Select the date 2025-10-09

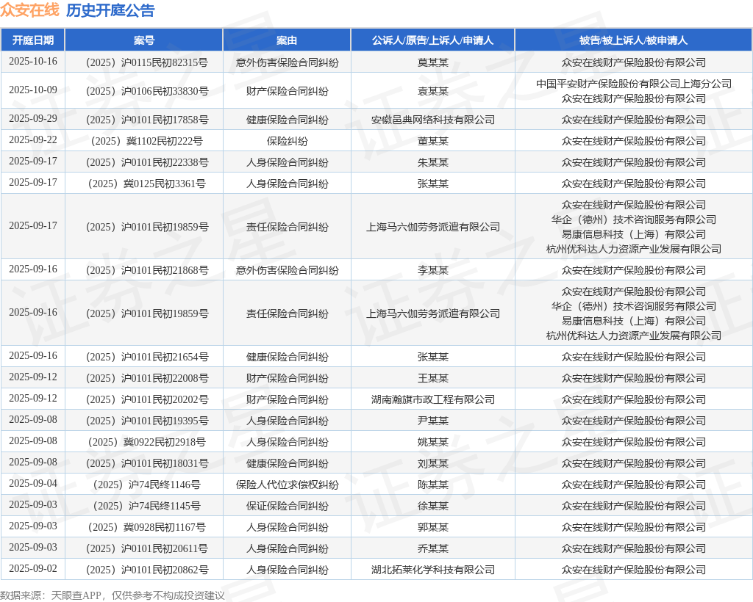pyautogui.click(x=32, y=90)
